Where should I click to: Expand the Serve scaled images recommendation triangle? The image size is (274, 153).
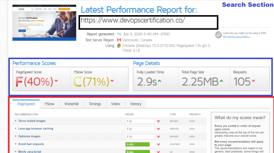pos(16,121)
